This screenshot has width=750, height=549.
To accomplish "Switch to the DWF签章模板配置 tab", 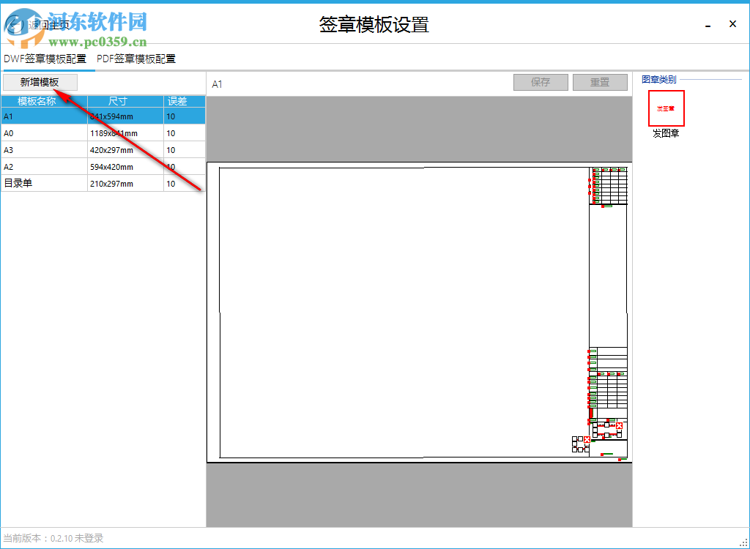I will 44,59.
